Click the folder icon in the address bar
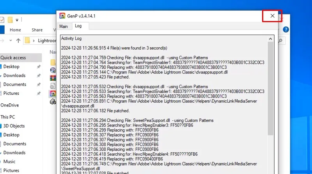The image size is (312, 174). tap(28, 40)
